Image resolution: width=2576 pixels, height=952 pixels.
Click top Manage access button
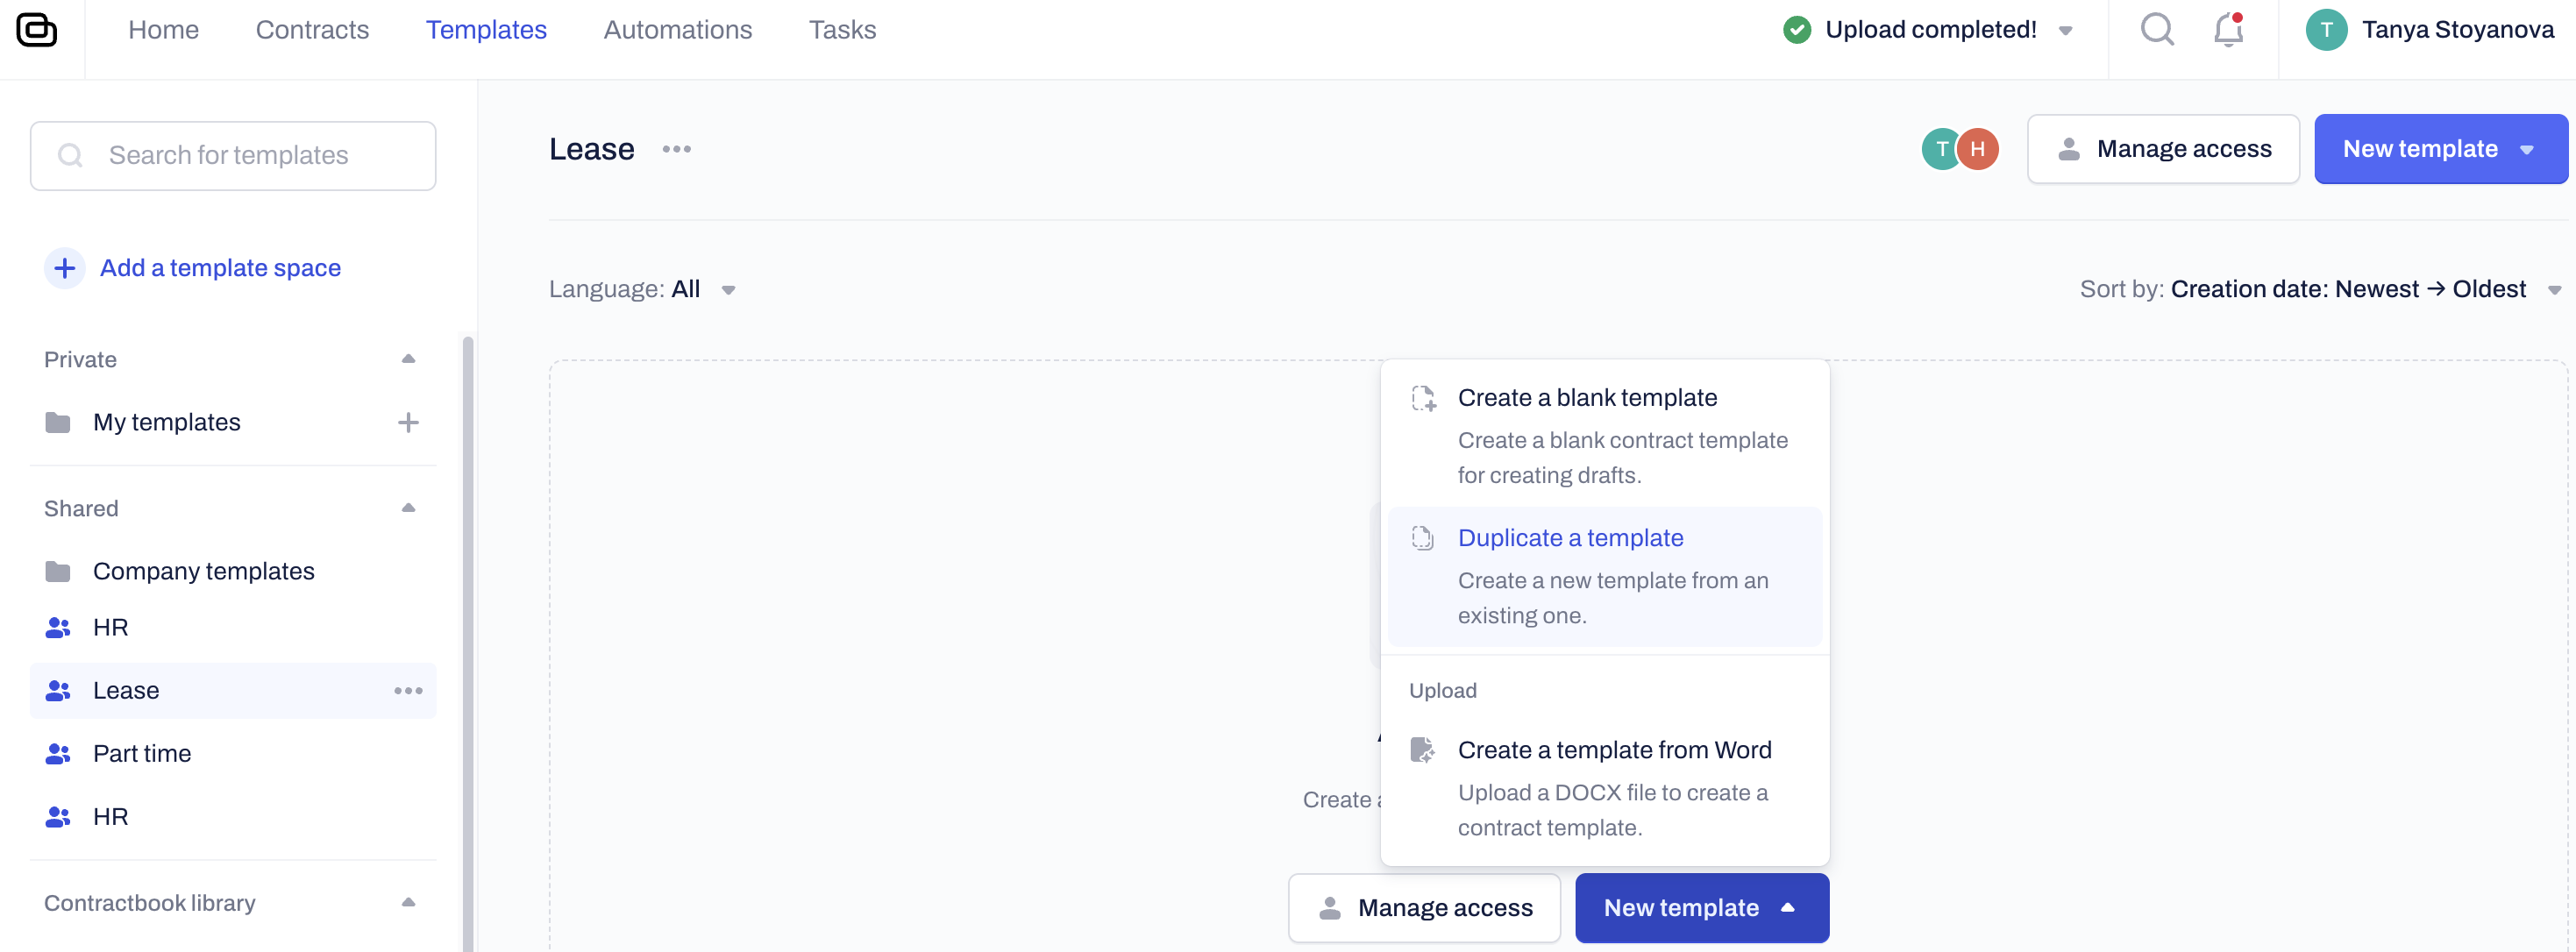[2163, 150]
